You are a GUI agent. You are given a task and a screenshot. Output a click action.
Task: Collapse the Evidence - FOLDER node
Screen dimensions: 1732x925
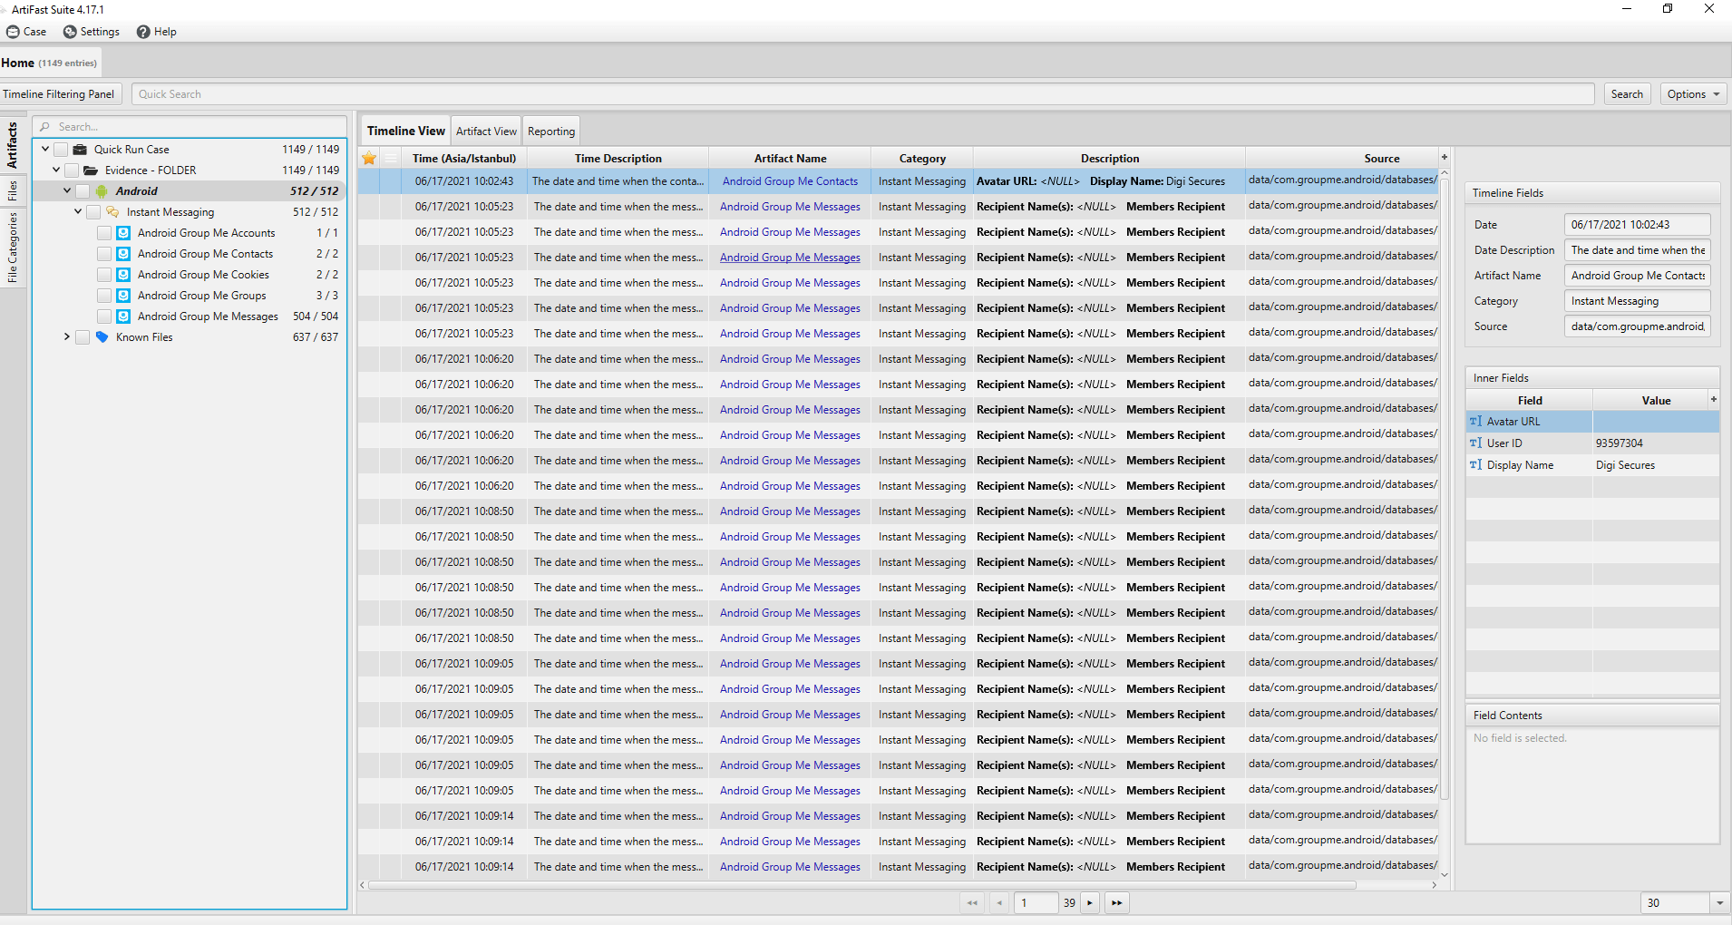click(56, 170)
